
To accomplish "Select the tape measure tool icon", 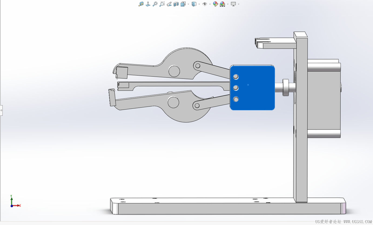I will pyautogui.click(x=141, y=4).
